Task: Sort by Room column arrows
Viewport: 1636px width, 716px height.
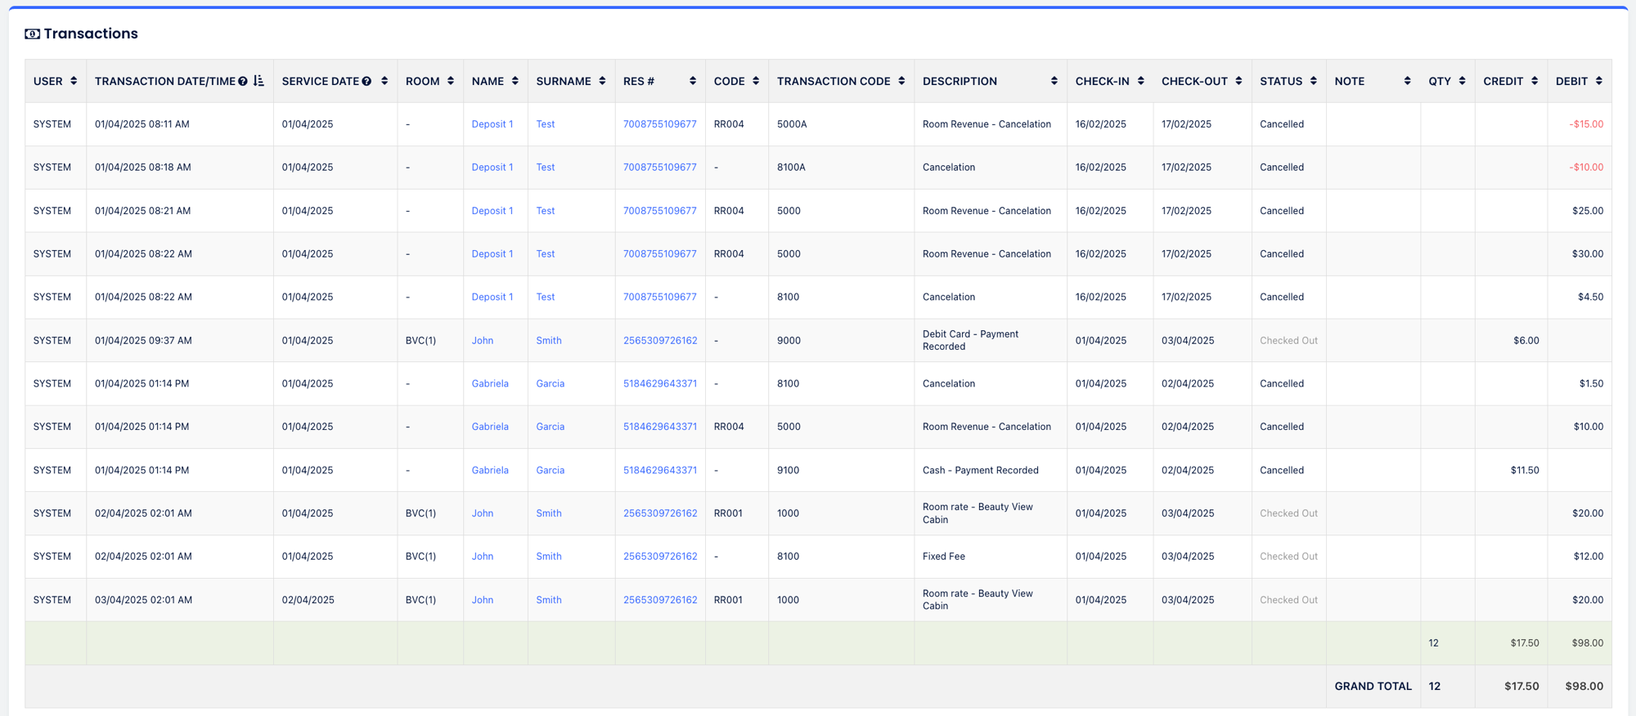Action: pos(451,81)
